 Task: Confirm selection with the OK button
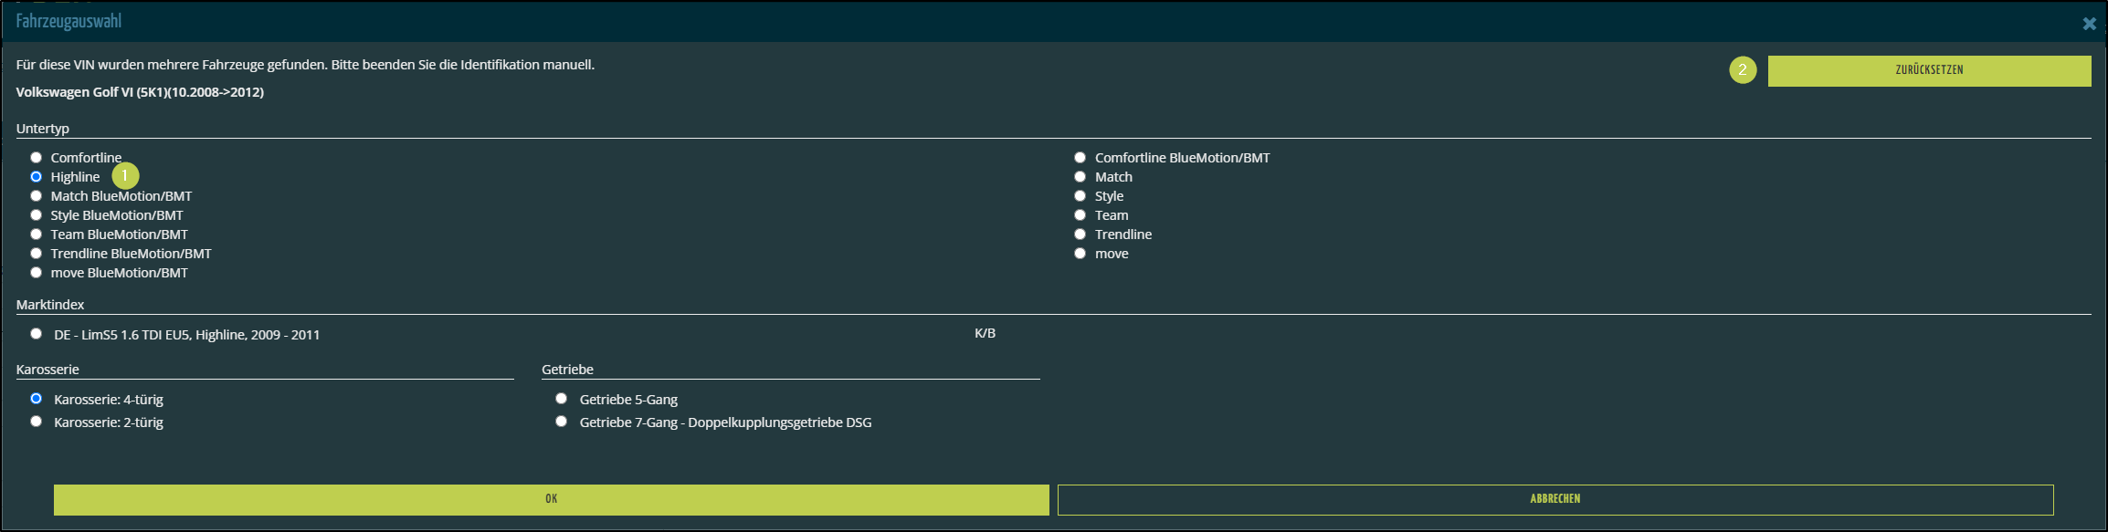(x=551, y=499)
